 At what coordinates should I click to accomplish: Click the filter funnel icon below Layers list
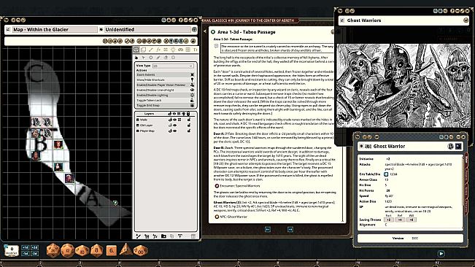coord(180,236)
